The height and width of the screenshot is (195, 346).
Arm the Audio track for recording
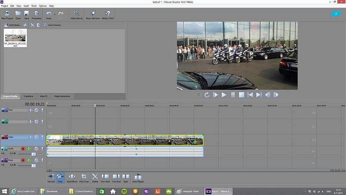click(x=23, y=149)
